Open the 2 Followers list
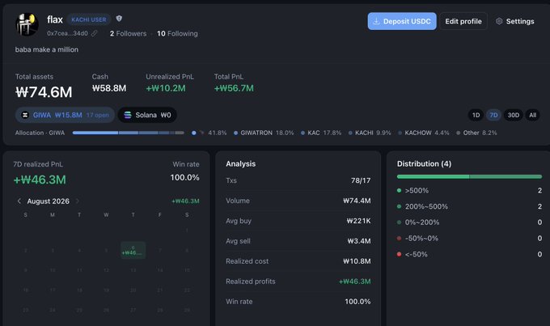Image resolution: width=550 pixels, height=326 pixels. 128,34
